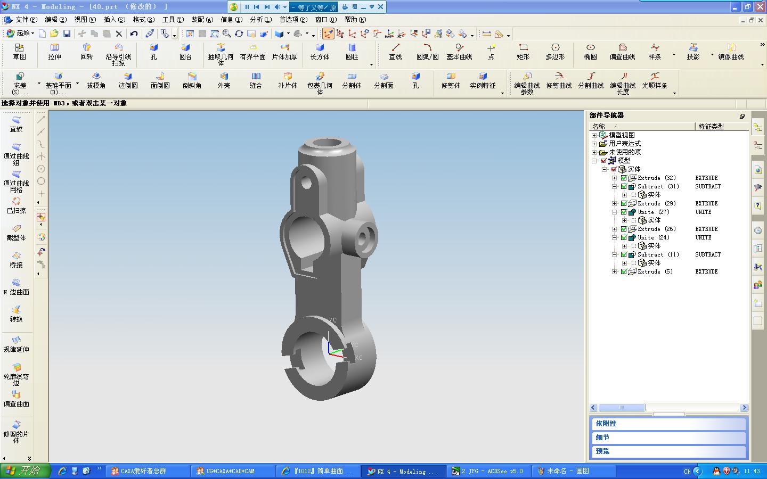Pick the 圆弧/圆 arc tool
Image resolution: width=767 pixels, height=479 pixels.
pos(427,52)
